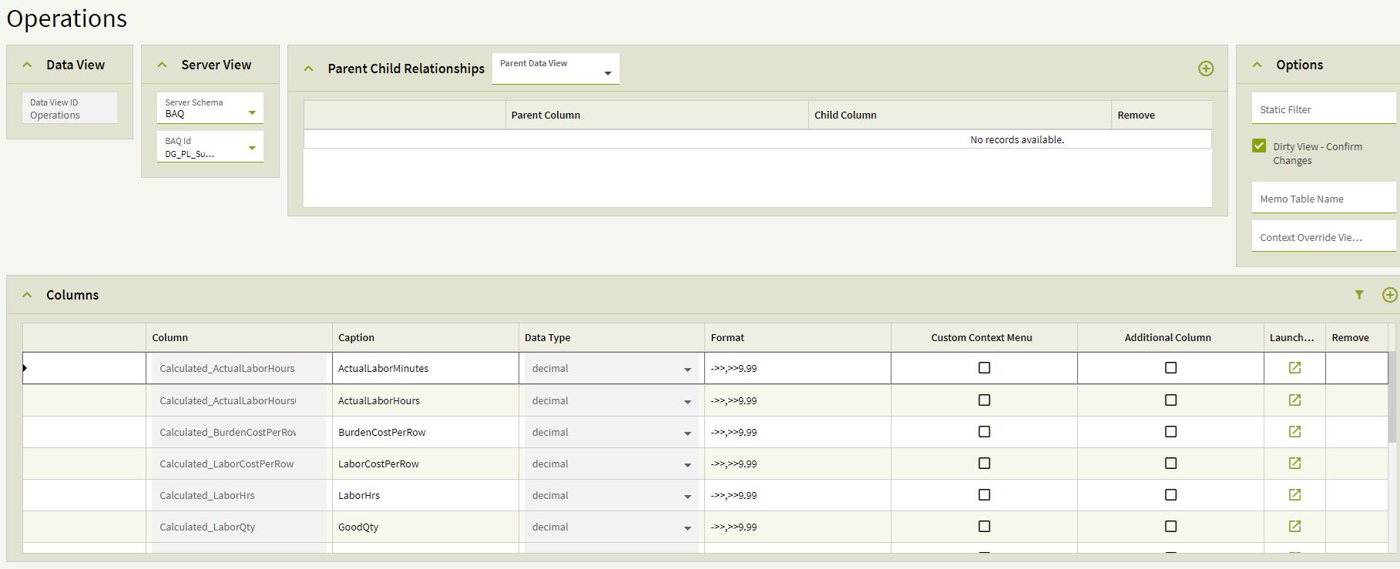
Task: Click add icon in Parent Child Relationships panel
Action: pyautogui.click(x=1206, y=69)
